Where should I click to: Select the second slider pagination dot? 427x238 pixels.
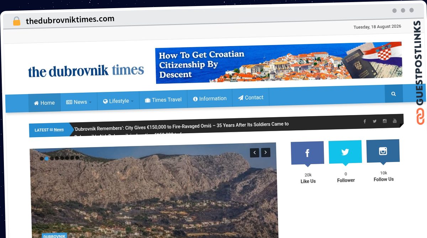point(47,158)
